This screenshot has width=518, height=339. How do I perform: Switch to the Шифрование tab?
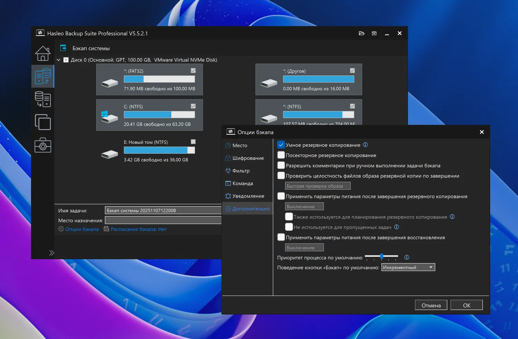pyautogui.click(x=247, y=158)
